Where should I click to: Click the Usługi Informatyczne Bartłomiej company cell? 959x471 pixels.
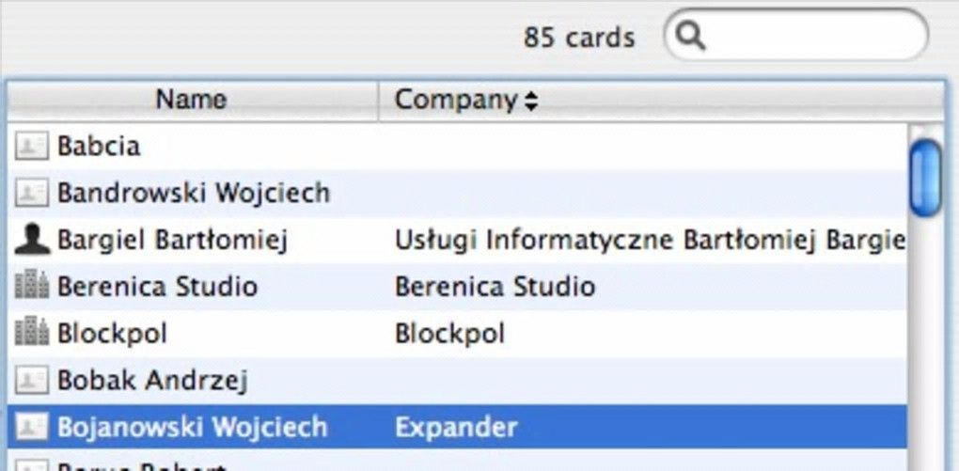pos(649,240)
